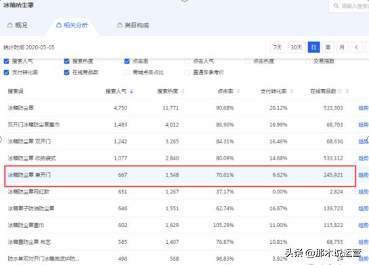Screen dimensions: 369x265
Task: Click the 支付转化率 column header label
Action: [274, 91]
